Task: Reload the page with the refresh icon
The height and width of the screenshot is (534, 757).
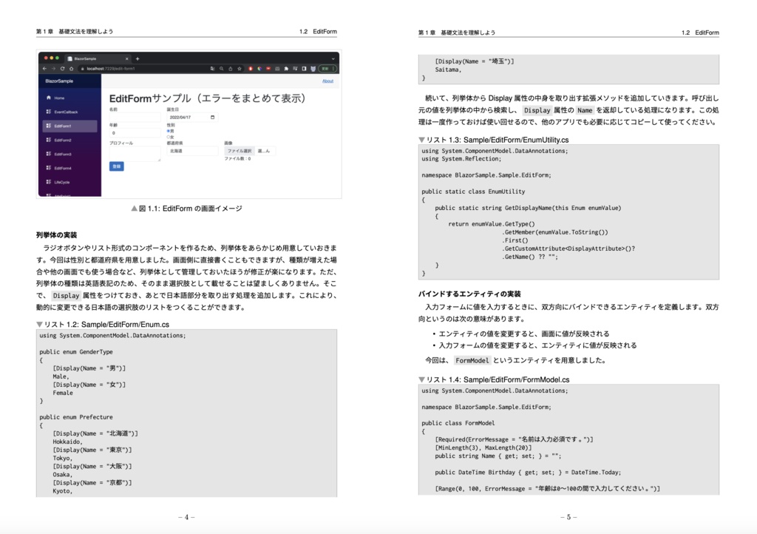Action: pos(61,69)
